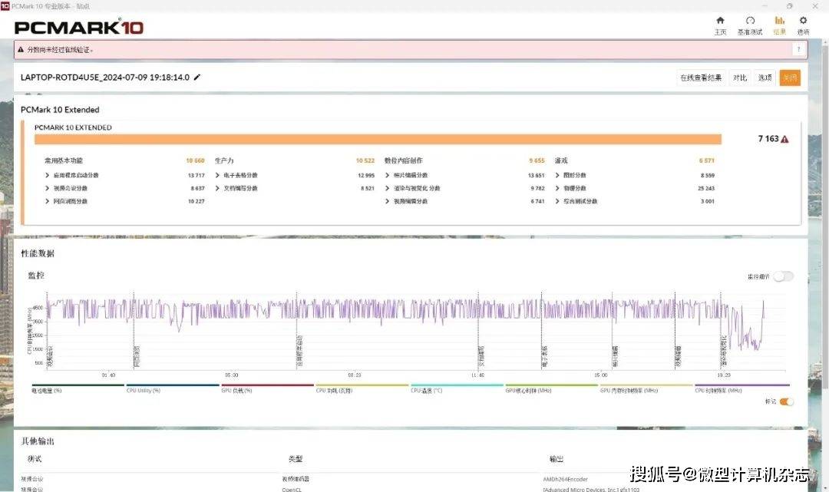Click the 13 717 app start-up score value
Viewport: 829px width, 492px height.
pyautogui.click(x=197, y=176)
